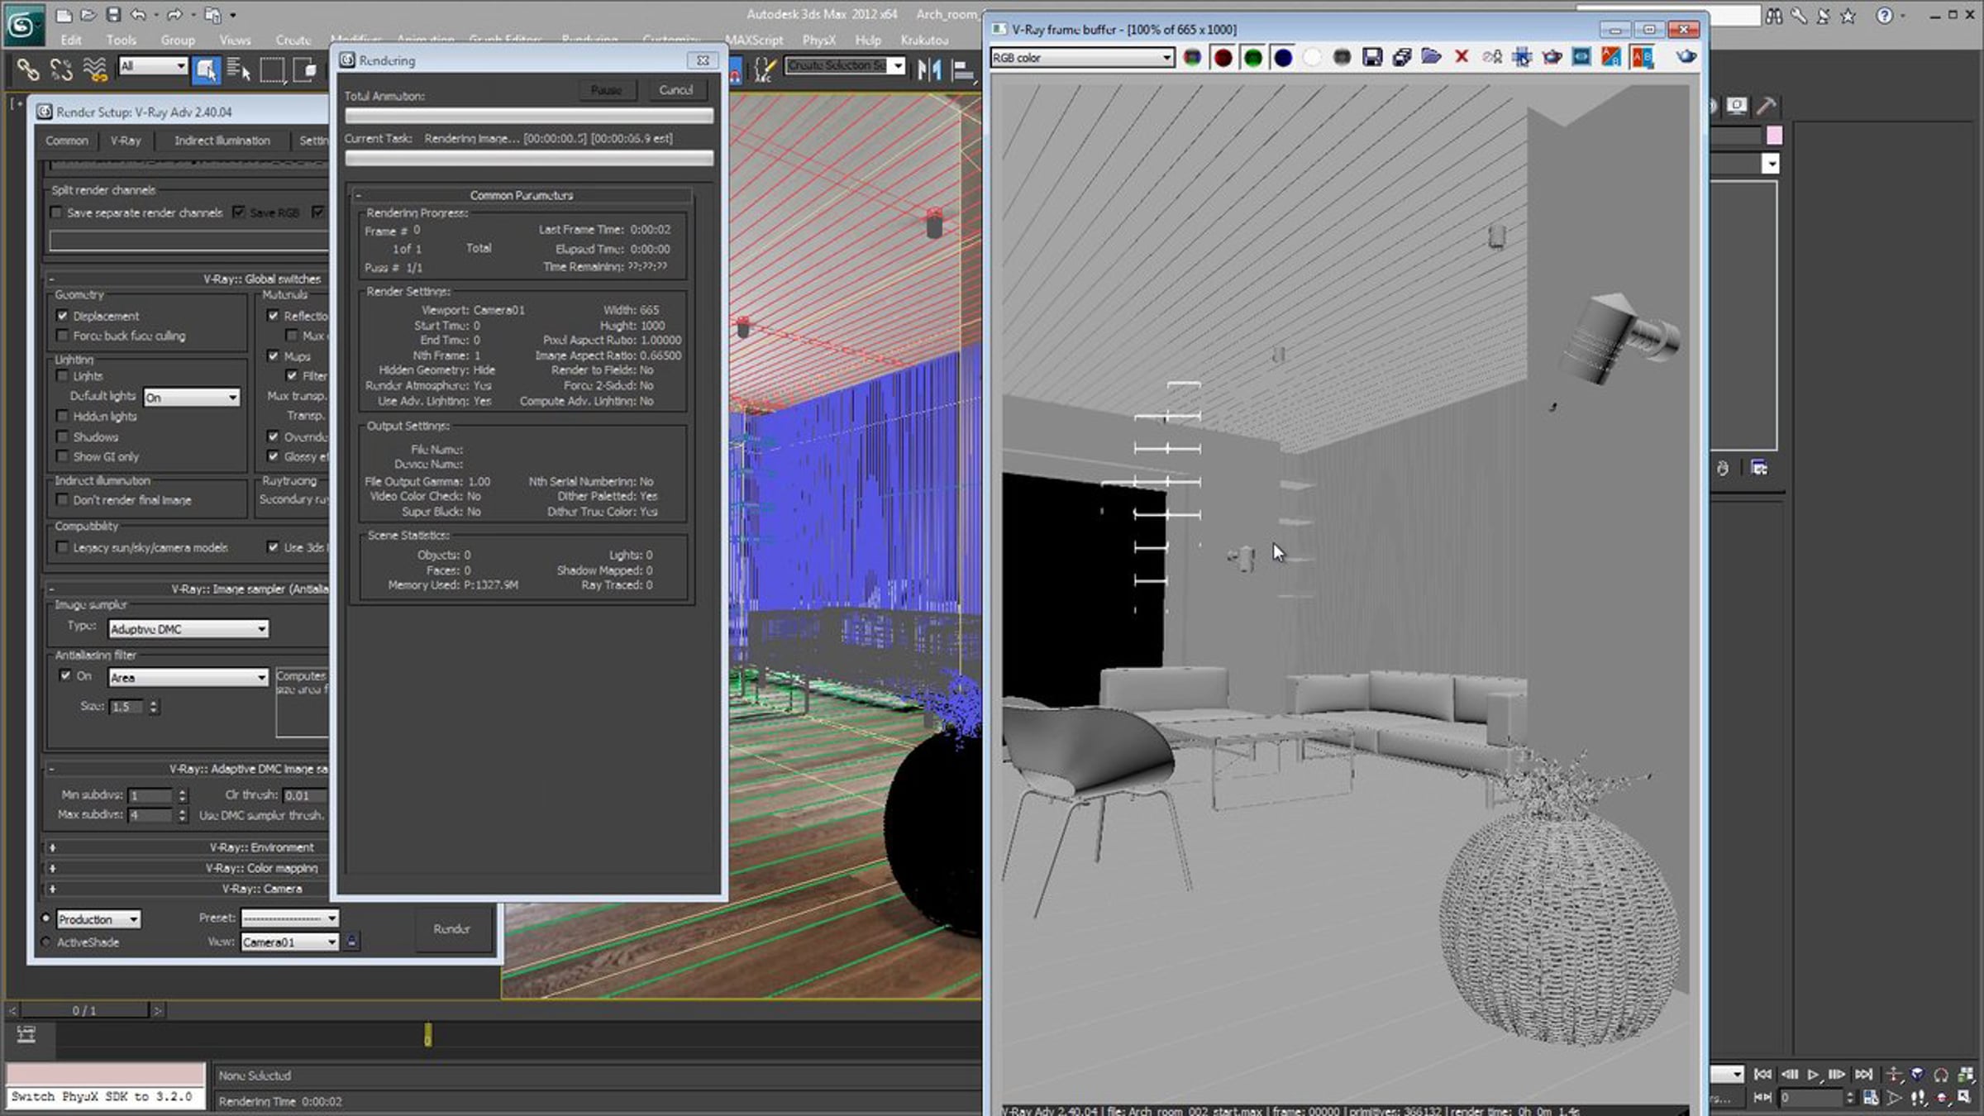The image size is (1984, 1116).
Task: Open the Display panel icon in command panel
Action: 1737,106
